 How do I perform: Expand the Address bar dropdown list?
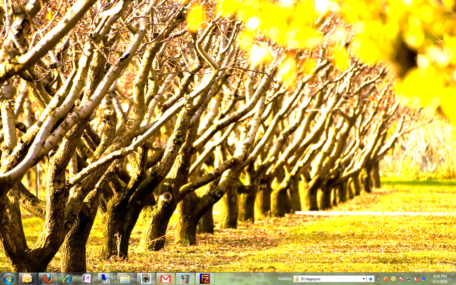tap(364, 279)
